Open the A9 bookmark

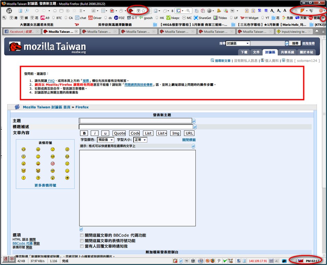click(x=45, y=18)
